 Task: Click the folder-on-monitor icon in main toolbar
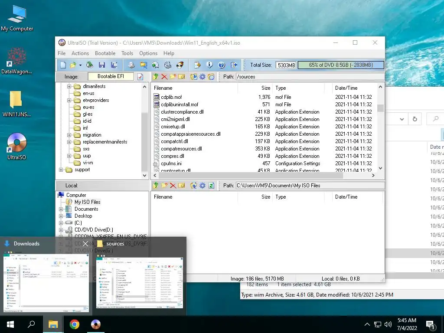click(144, 65)
